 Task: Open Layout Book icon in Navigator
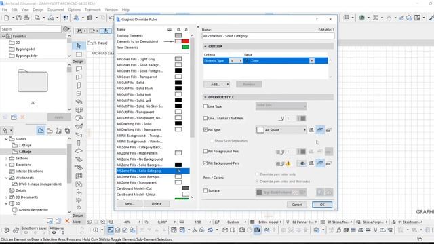point(58,131)
